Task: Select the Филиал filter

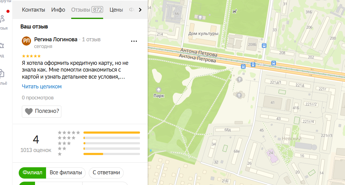Action: tap(32, 173)
